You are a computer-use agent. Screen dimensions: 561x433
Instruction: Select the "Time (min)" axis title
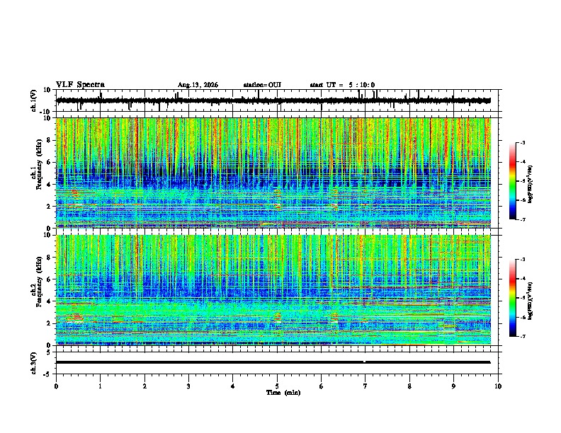[283, 393]
